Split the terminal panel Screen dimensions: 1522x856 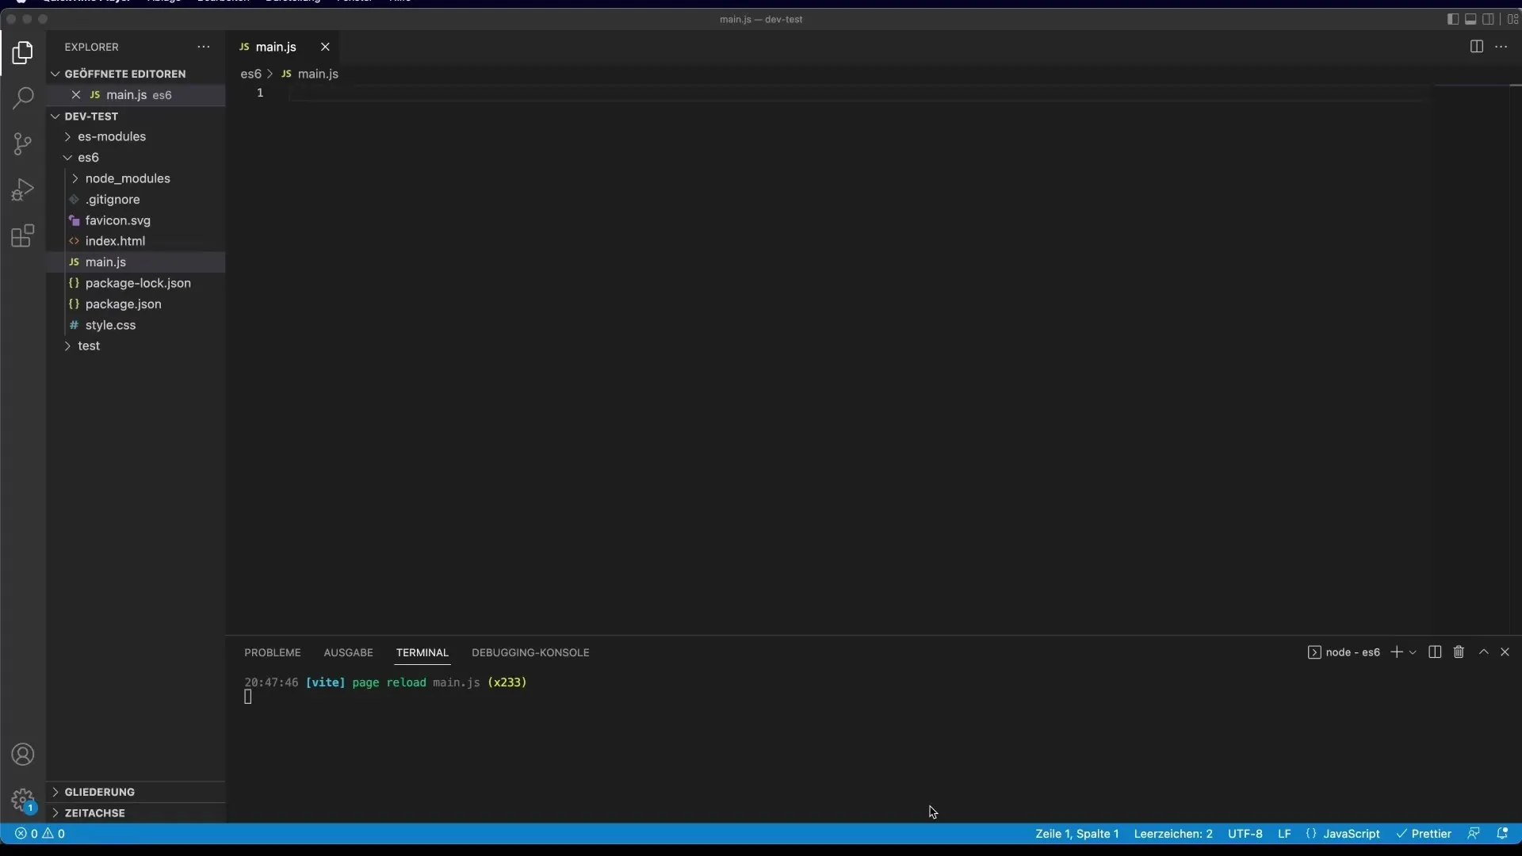[1435, 652]
